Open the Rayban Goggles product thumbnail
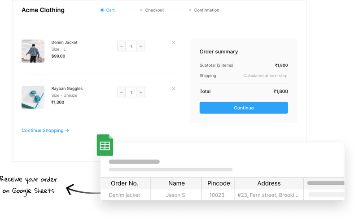 point(33,97)
